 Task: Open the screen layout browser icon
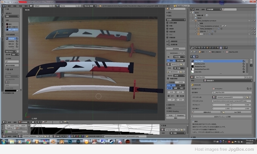tap(31, 6)
